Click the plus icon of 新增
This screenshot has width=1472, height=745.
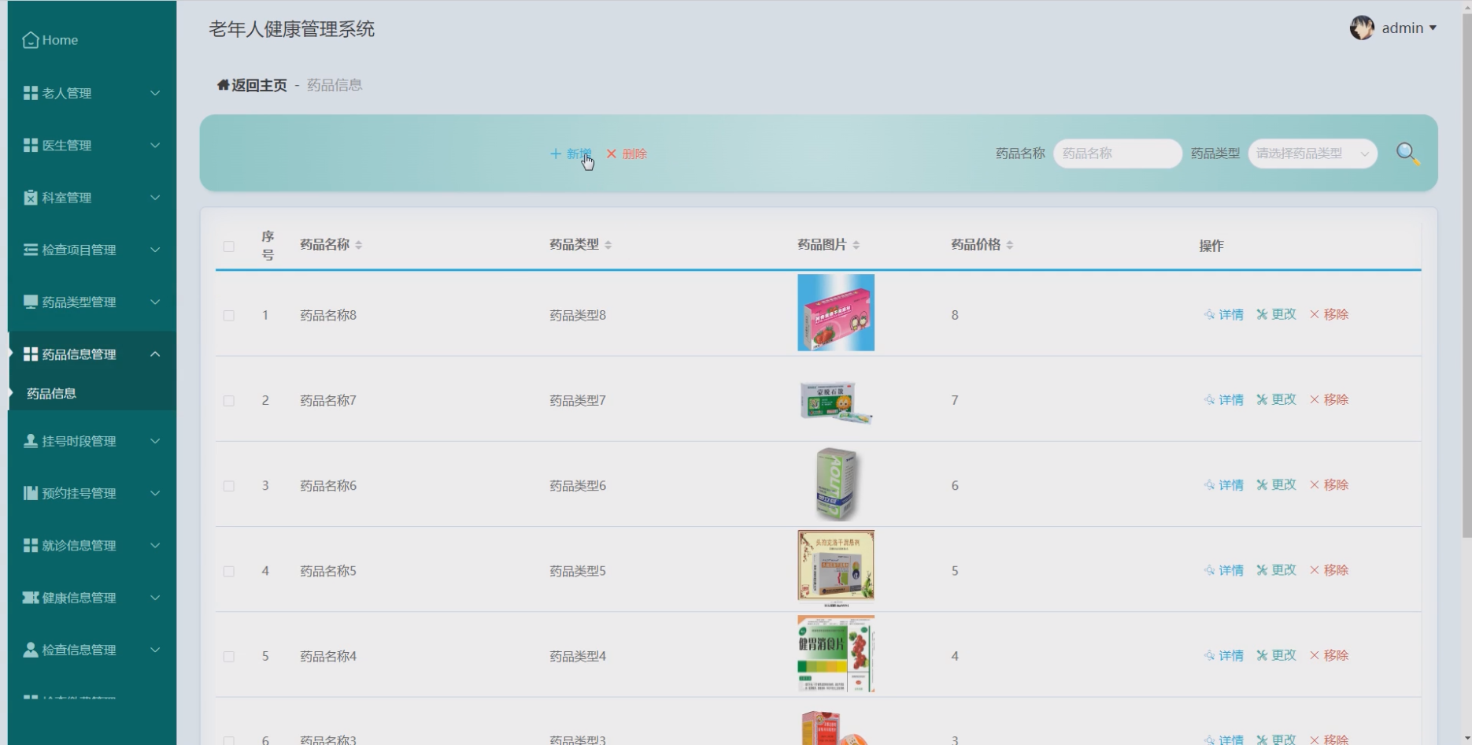tap(556, 154)
